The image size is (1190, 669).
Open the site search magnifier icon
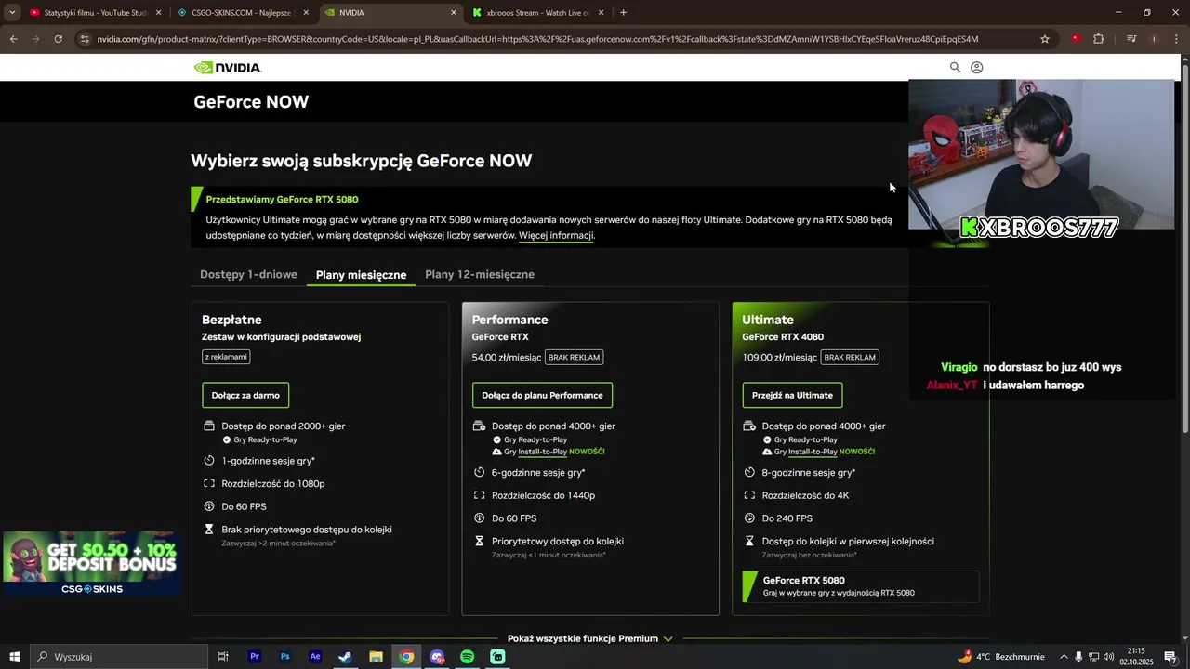(955, 67)
